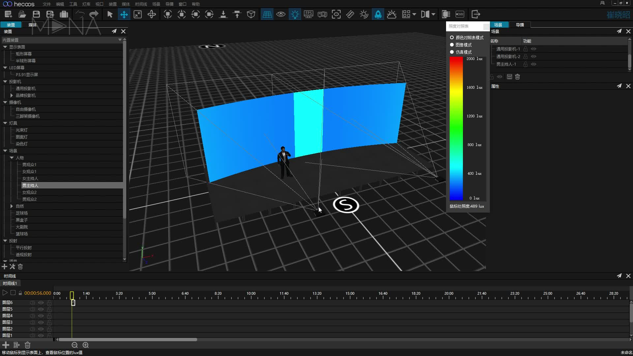The width and height of the screenshot is (633, 356).
Task: Select the 图像模式 radio button
Action: point(452,45)
